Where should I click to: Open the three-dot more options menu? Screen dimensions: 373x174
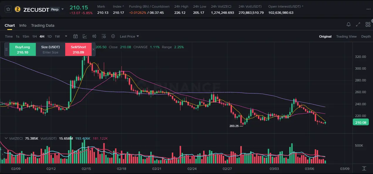point(369,9)
